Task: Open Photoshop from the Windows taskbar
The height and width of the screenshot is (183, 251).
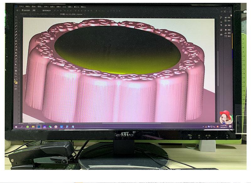Action: [39, 126]
